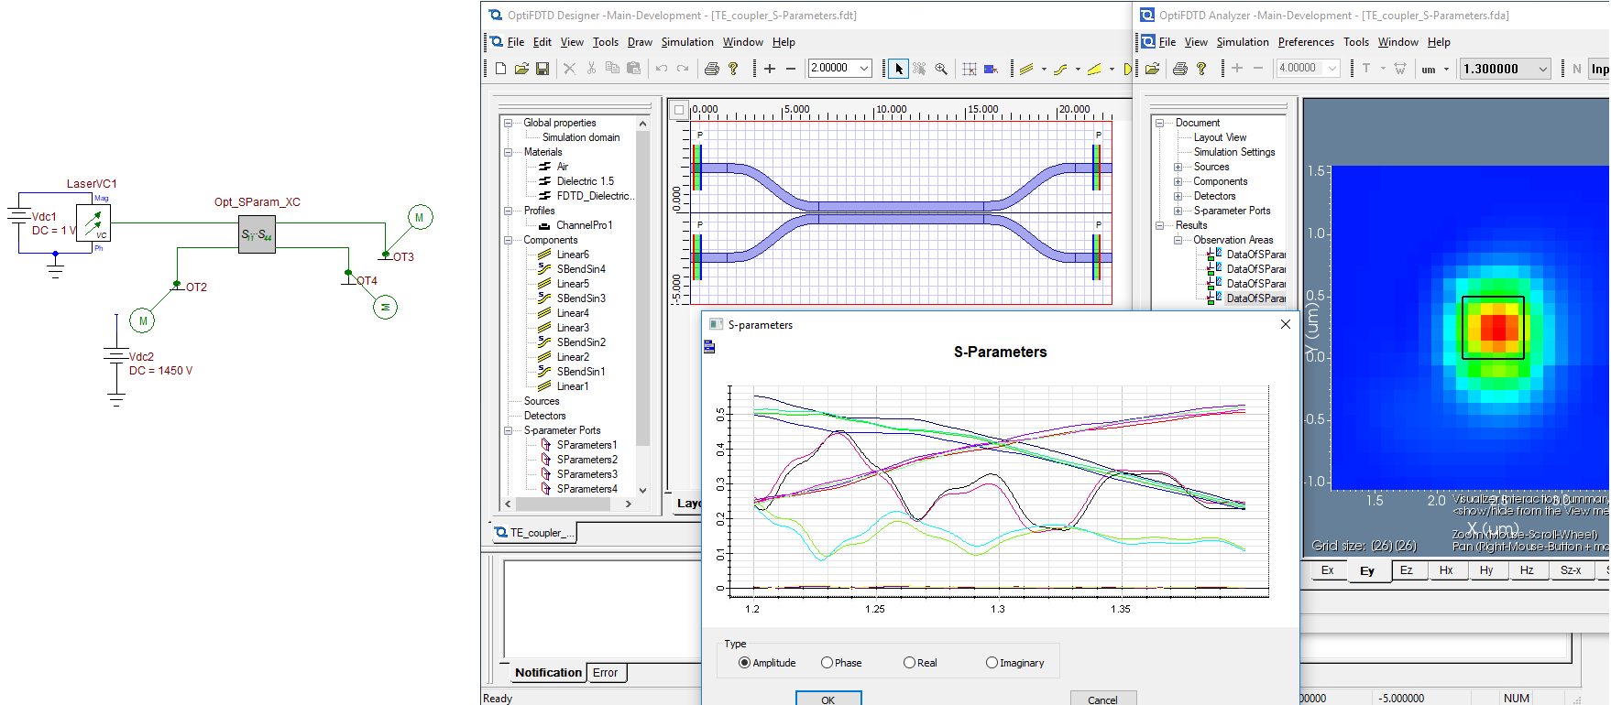Activate the zoom magnifier tool
1611x705 pixels.
pos(941,69)
